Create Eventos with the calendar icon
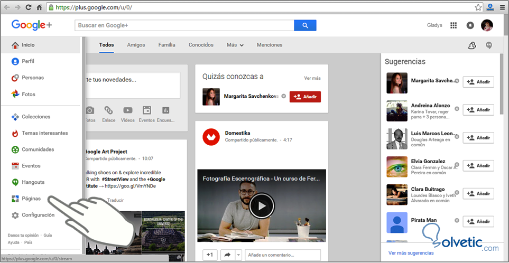Image resolution: width=509 pixels, height=263 pixels. [147, 110]
